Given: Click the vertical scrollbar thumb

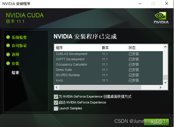Looking at the screenshot, I should (x=165, y=77).
